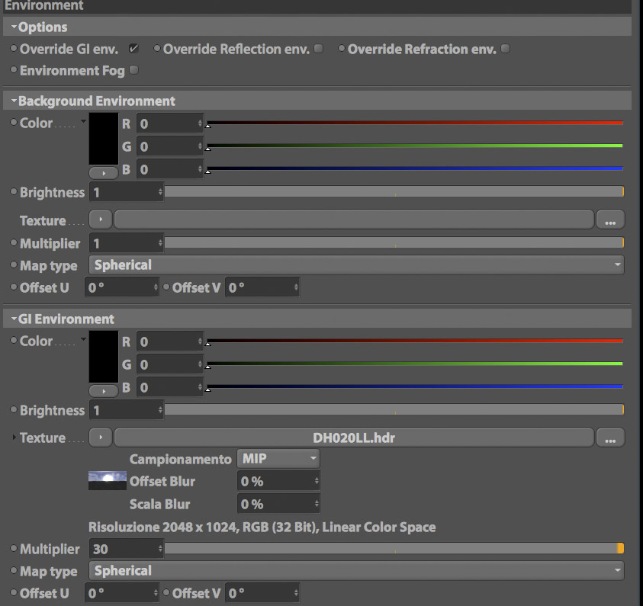Click the GI Environment Multiplier slider
Screen dimensions: 643x606
coord(394,548)
